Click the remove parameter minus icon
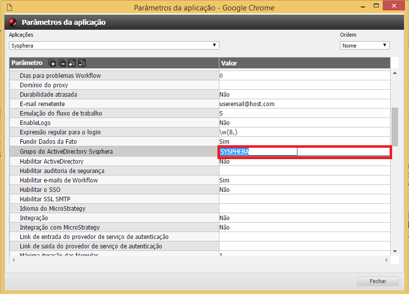The height and width of the screenshot is (294, 409). [62, 63]
